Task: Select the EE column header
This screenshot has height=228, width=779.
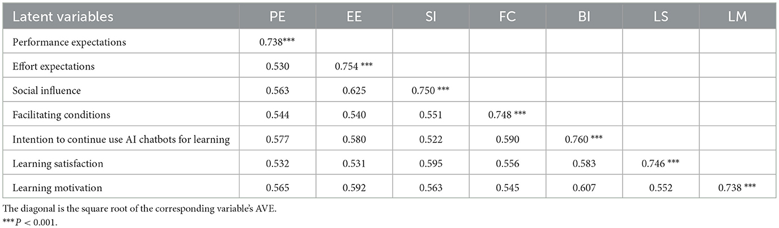Action: (x=355, y=17)
